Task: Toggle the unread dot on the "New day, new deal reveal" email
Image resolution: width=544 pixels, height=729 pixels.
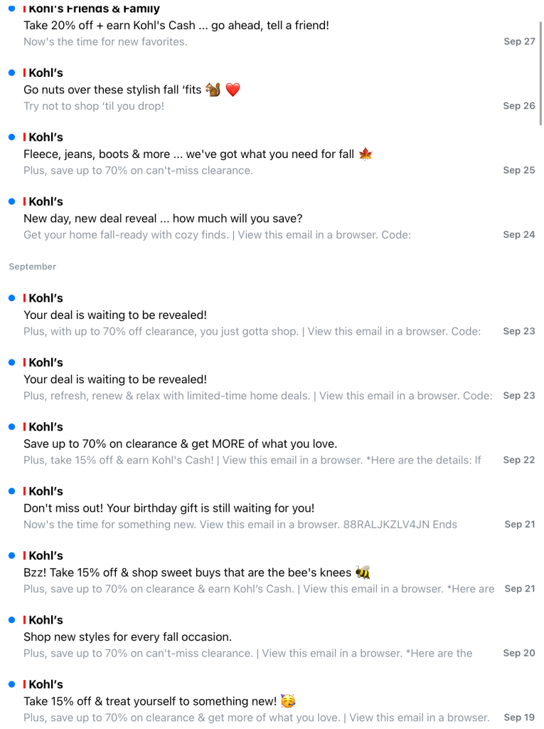Action: click(11, 201)
